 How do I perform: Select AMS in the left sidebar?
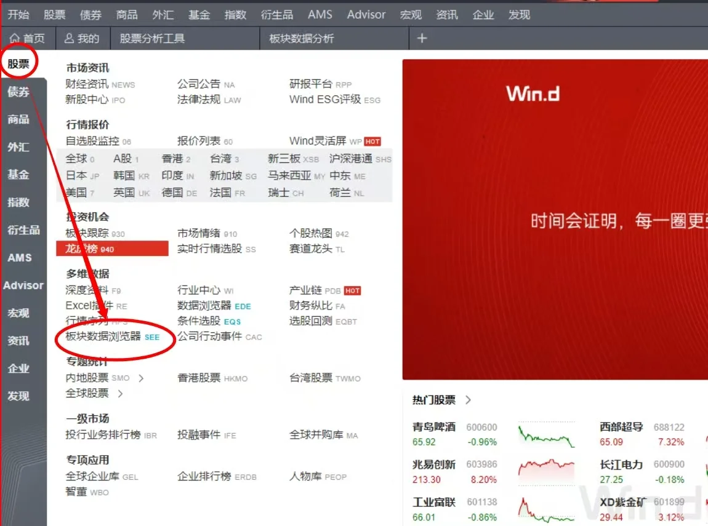coord(20,258)
